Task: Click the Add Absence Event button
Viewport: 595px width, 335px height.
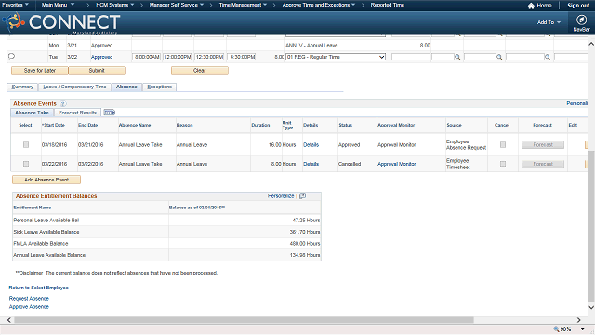Action: click(46, 180)
